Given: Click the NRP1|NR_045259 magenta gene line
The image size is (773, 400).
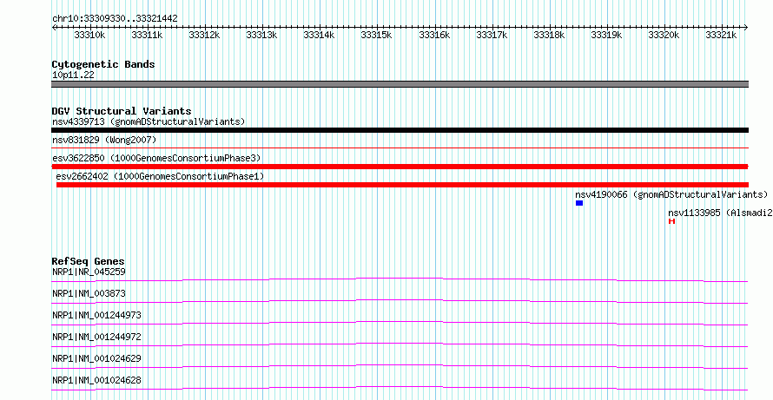Looking at the screenshot, I should 400,279.
